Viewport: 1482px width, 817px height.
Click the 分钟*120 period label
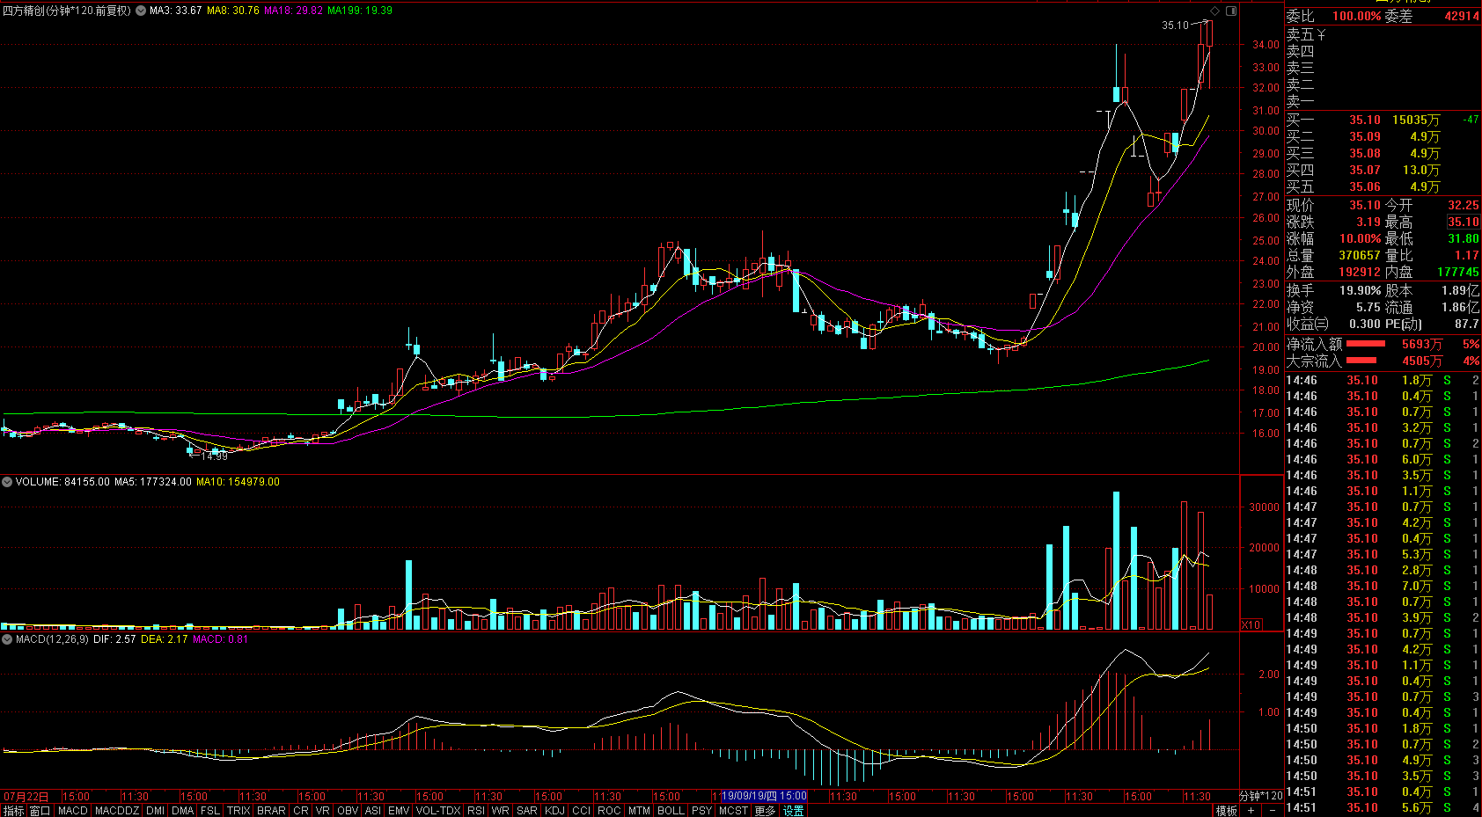coord(1261,796)
